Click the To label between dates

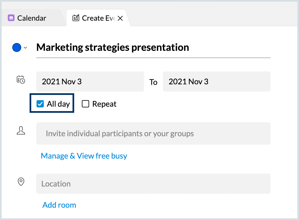coord(153,82)
